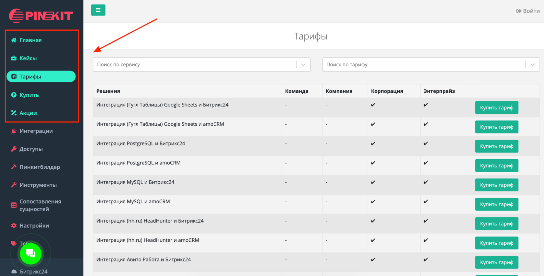Buy tariff for Google Sheets и Битрикс24

pos(497,108)
